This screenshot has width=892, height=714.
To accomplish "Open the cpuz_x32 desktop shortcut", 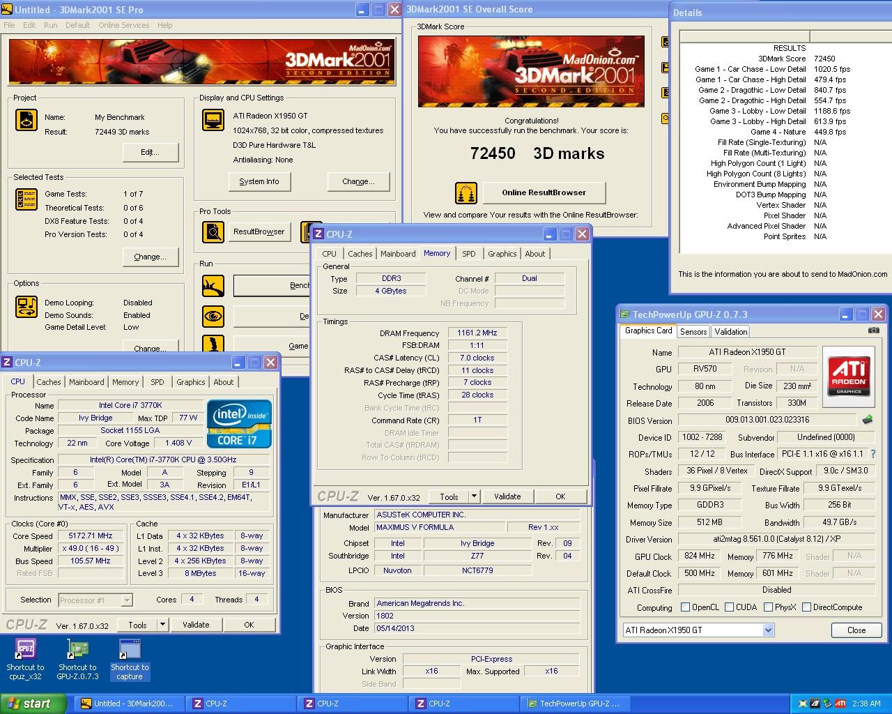I will point(25,660).
